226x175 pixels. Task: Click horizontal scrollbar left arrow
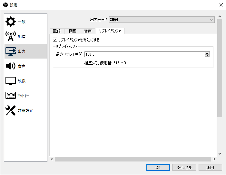point(52,159)
